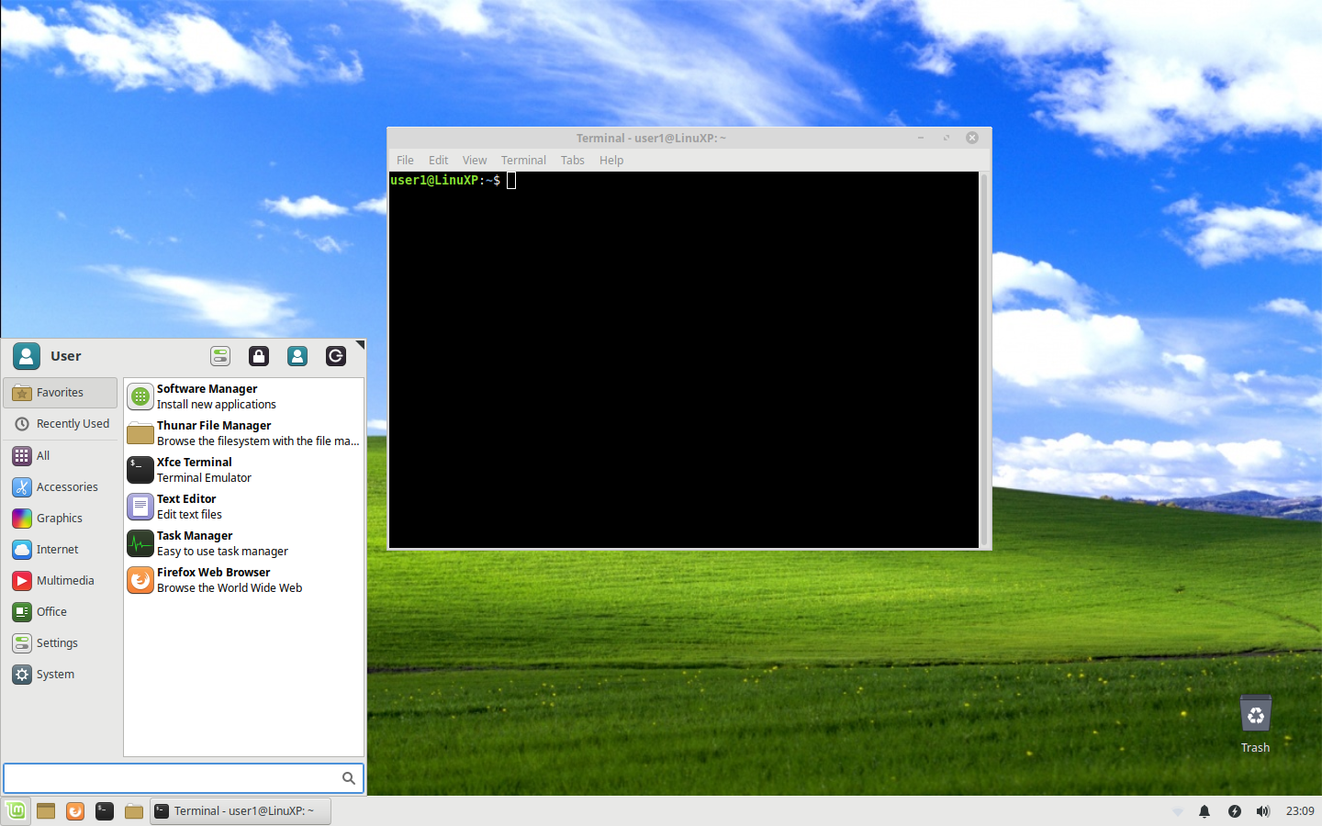
Task: Open the System category
Action: [61, 674]
